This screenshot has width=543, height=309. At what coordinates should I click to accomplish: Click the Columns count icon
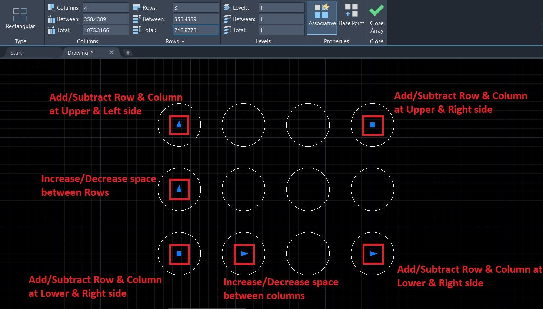coord(51,7)
